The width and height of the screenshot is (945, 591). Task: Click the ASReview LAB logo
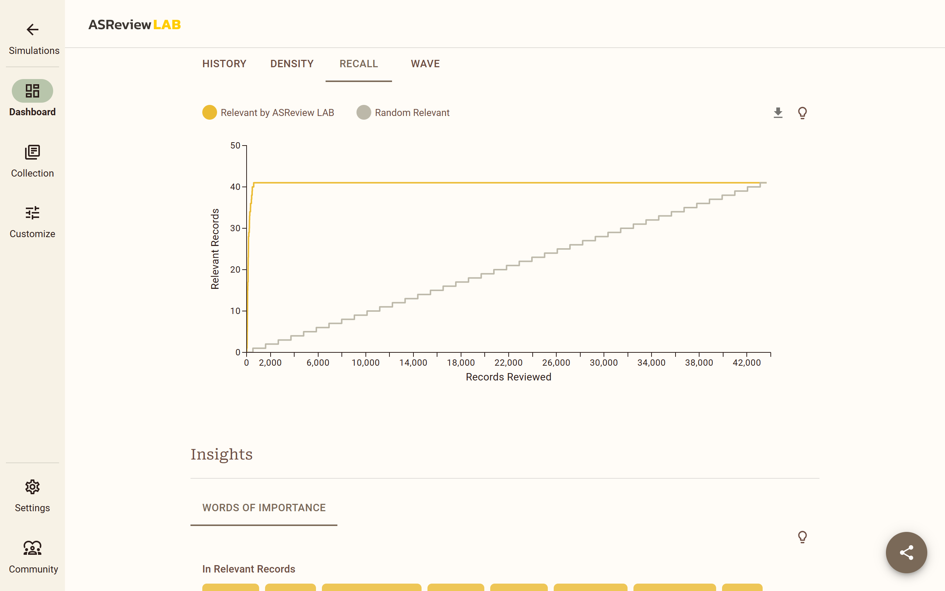pos(134,25)
